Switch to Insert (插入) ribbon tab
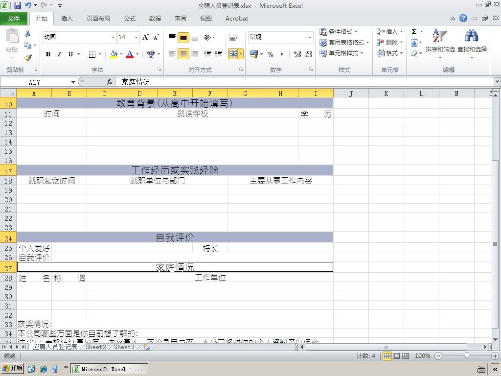The width and height of the screenshot is (501, 376). click(x=67, y=18)
